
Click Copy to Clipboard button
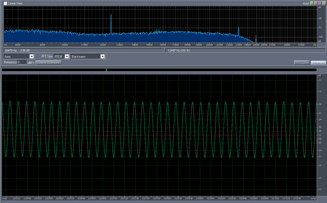point(49,63)
